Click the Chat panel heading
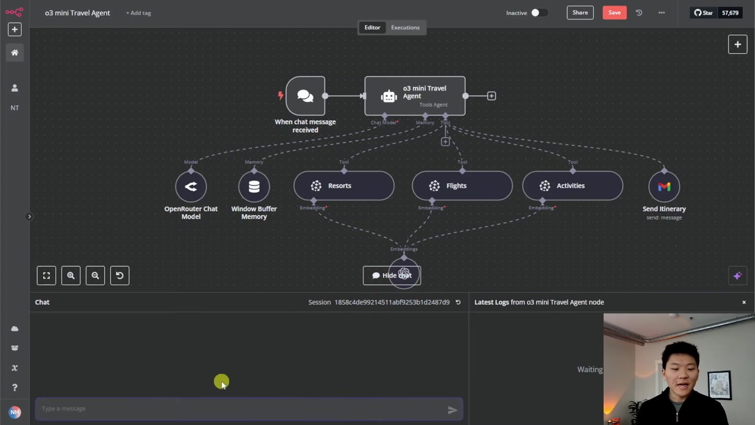 (42, 302)
